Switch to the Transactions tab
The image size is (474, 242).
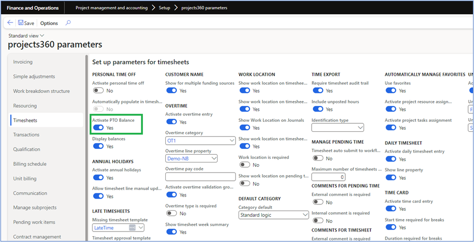(27, 135)
